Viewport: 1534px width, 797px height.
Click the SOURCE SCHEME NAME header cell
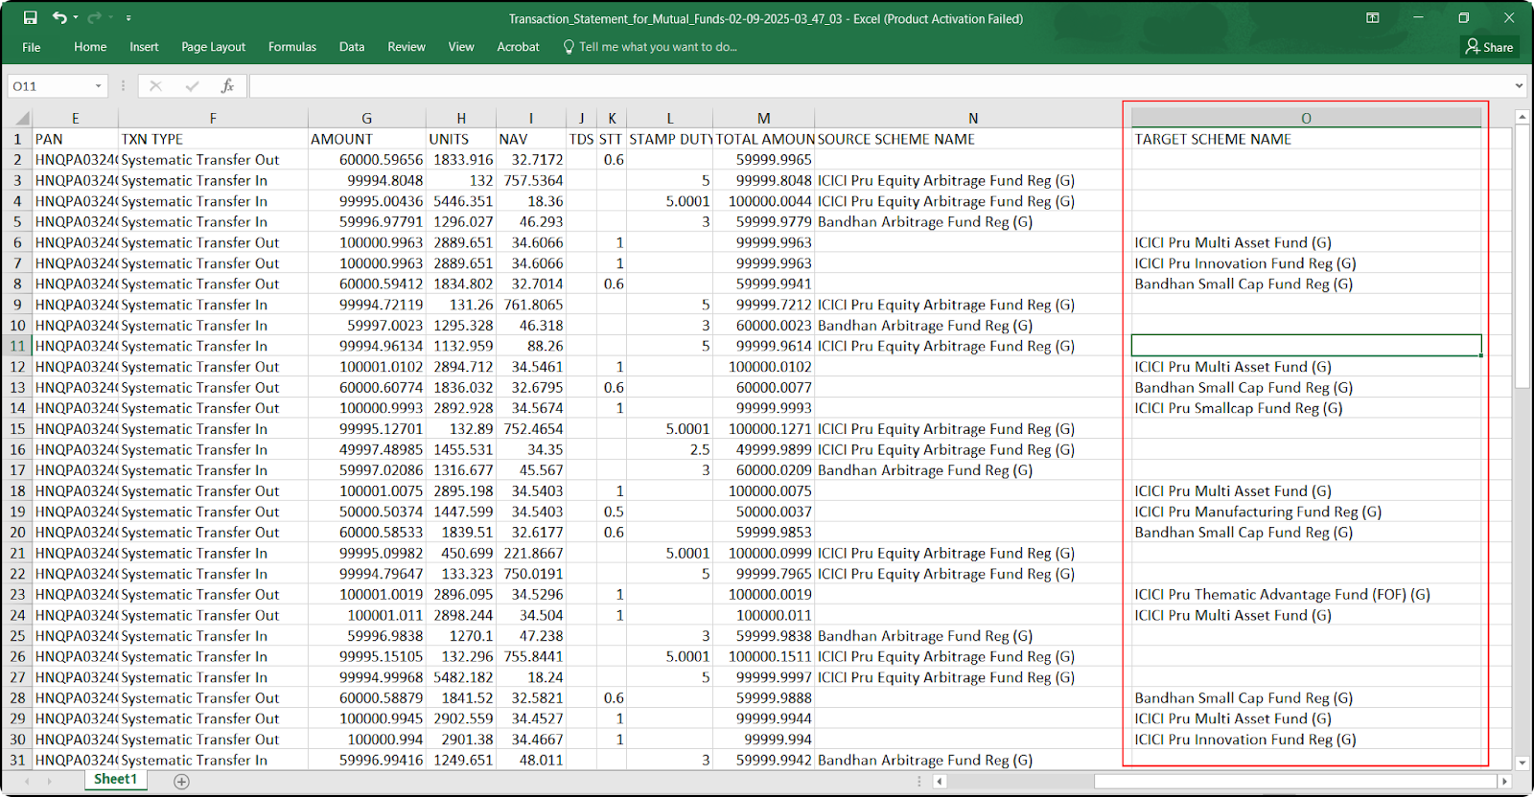tap(973, 139)
